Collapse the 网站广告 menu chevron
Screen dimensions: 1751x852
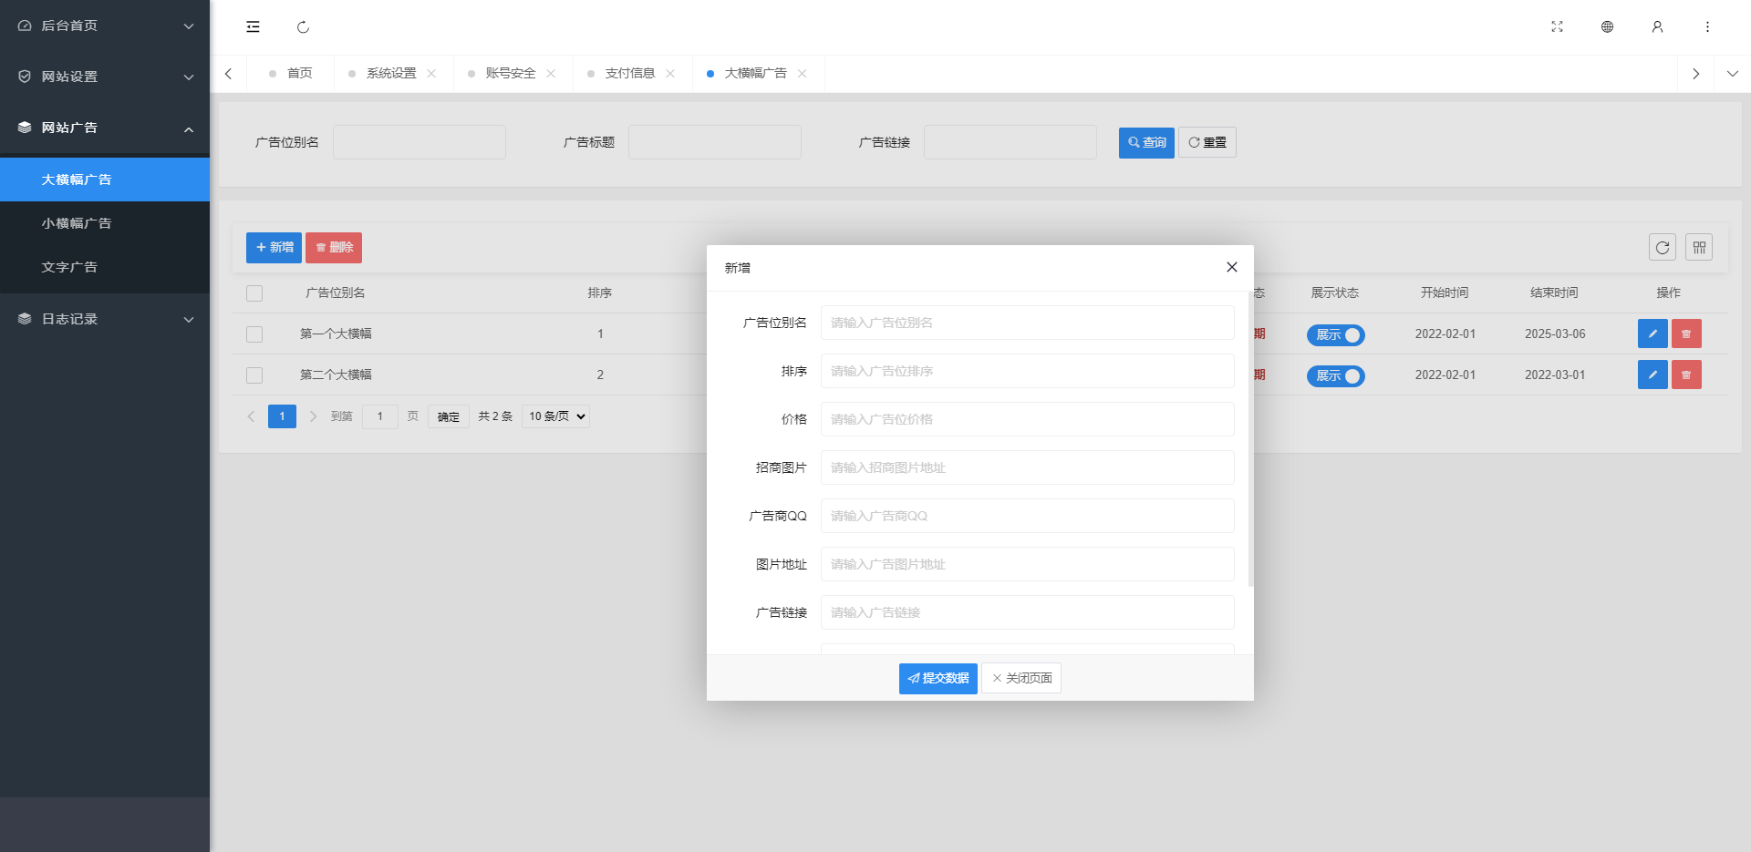click(x=189, y=129)
